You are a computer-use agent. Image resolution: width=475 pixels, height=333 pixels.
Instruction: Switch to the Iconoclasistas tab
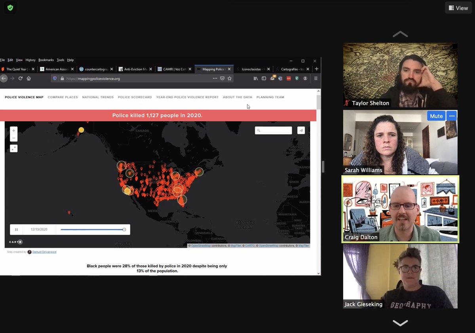pyautogui.click(x=253, y=69)
